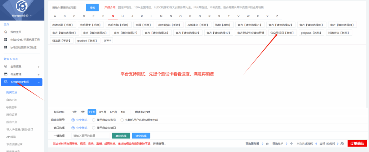
Task: Switch to letter tab Z
Action: 277,16
